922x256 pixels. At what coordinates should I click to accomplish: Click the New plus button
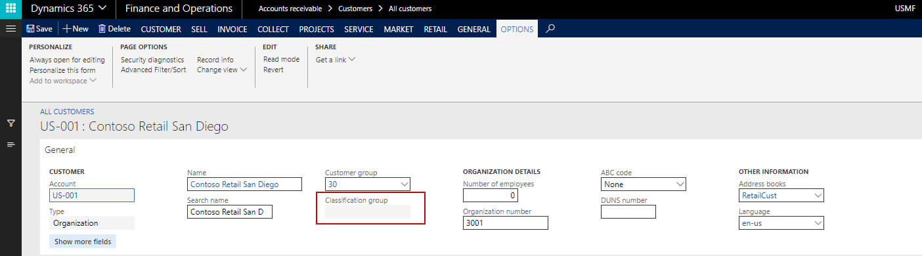(x=76, y=29)
